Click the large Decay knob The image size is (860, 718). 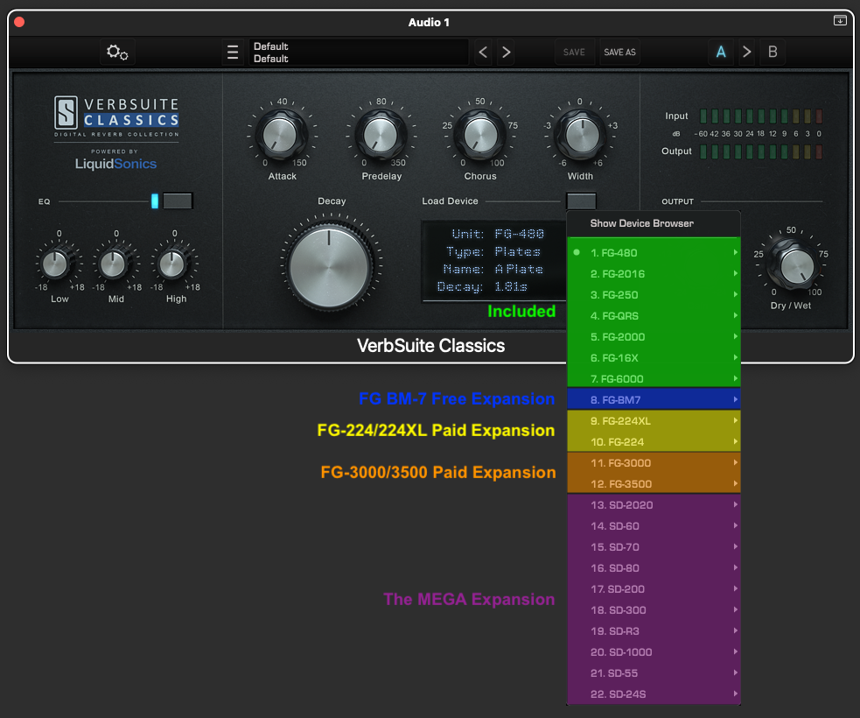329,266
